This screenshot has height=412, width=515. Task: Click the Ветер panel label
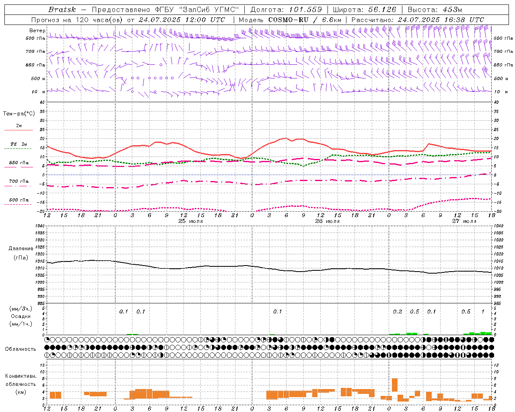tap(37, 31)
